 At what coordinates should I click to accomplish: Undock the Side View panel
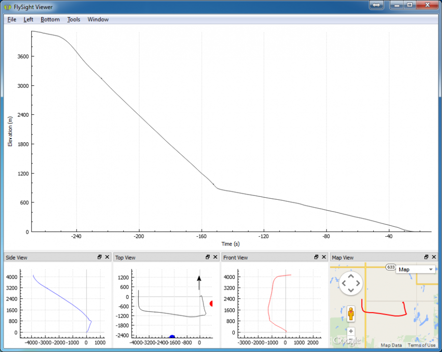[x=100, y=257]
